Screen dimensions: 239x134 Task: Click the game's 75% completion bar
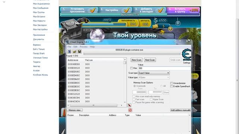click(130, 15)
